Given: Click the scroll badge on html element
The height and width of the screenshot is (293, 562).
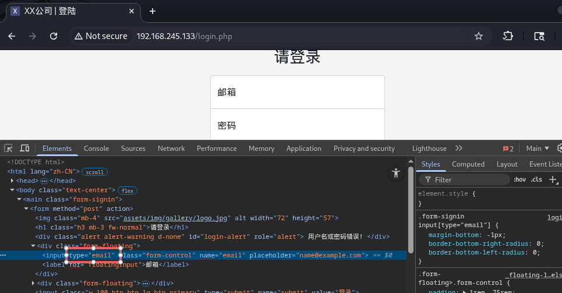Looking at the screenshot, I should click(x=94, y=172).
